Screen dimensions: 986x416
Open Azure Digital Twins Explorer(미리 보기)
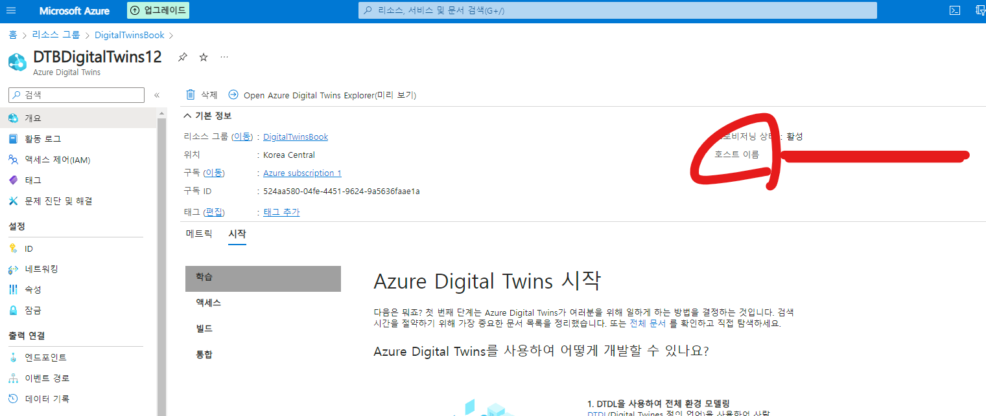[x=330, y=95]
